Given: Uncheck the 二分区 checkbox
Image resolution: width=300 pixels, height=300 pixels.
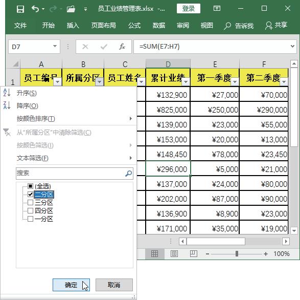Looking at the screenshot, I should pyautogui.click(x=30, y=195).
